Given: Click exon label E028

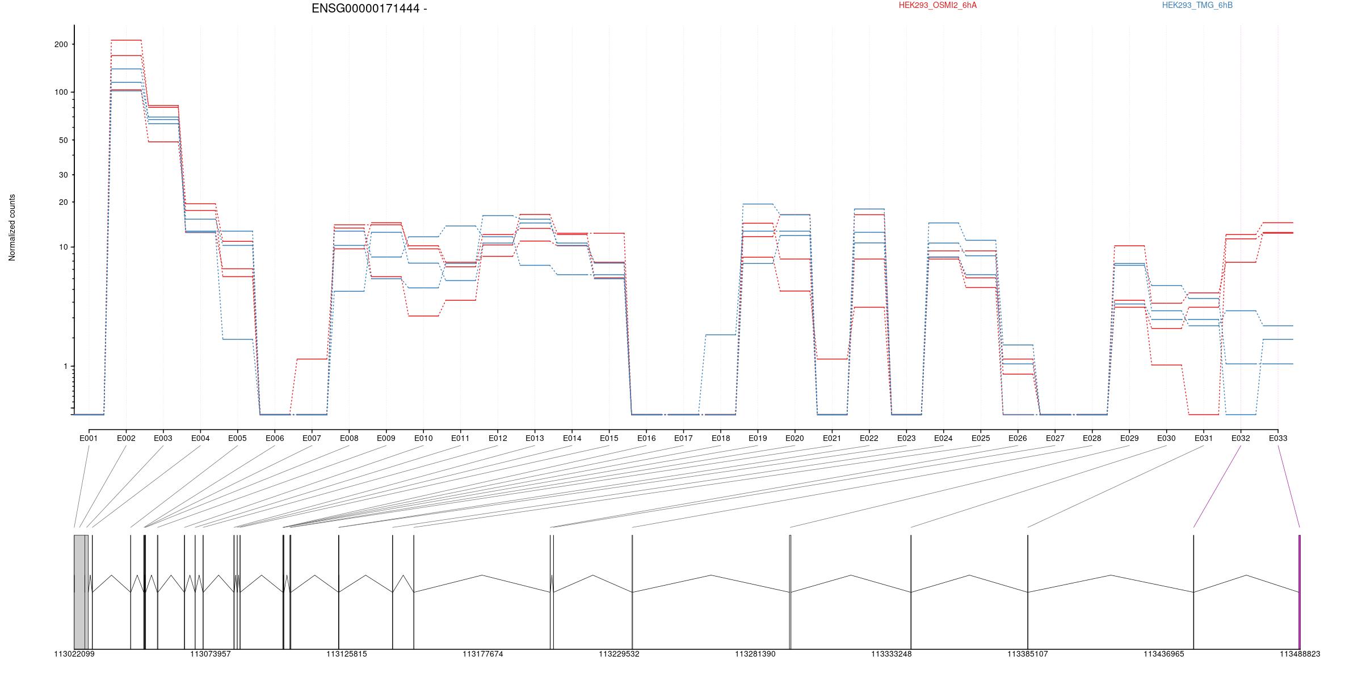Looking at the screenshot, I should point(1092,438).
